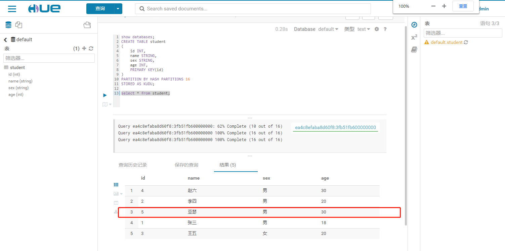The height and width of the screenshot is (251, 505).
Task: Select the student table in tree
Action: click(x=17, y=67)
